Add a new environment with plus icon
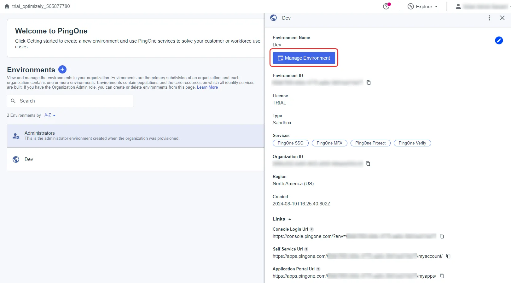 pyautogui.click(x=62, y=69)
